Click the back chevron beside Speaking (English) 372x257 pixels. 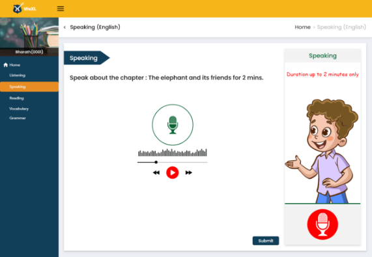click(x=64, y=27)
